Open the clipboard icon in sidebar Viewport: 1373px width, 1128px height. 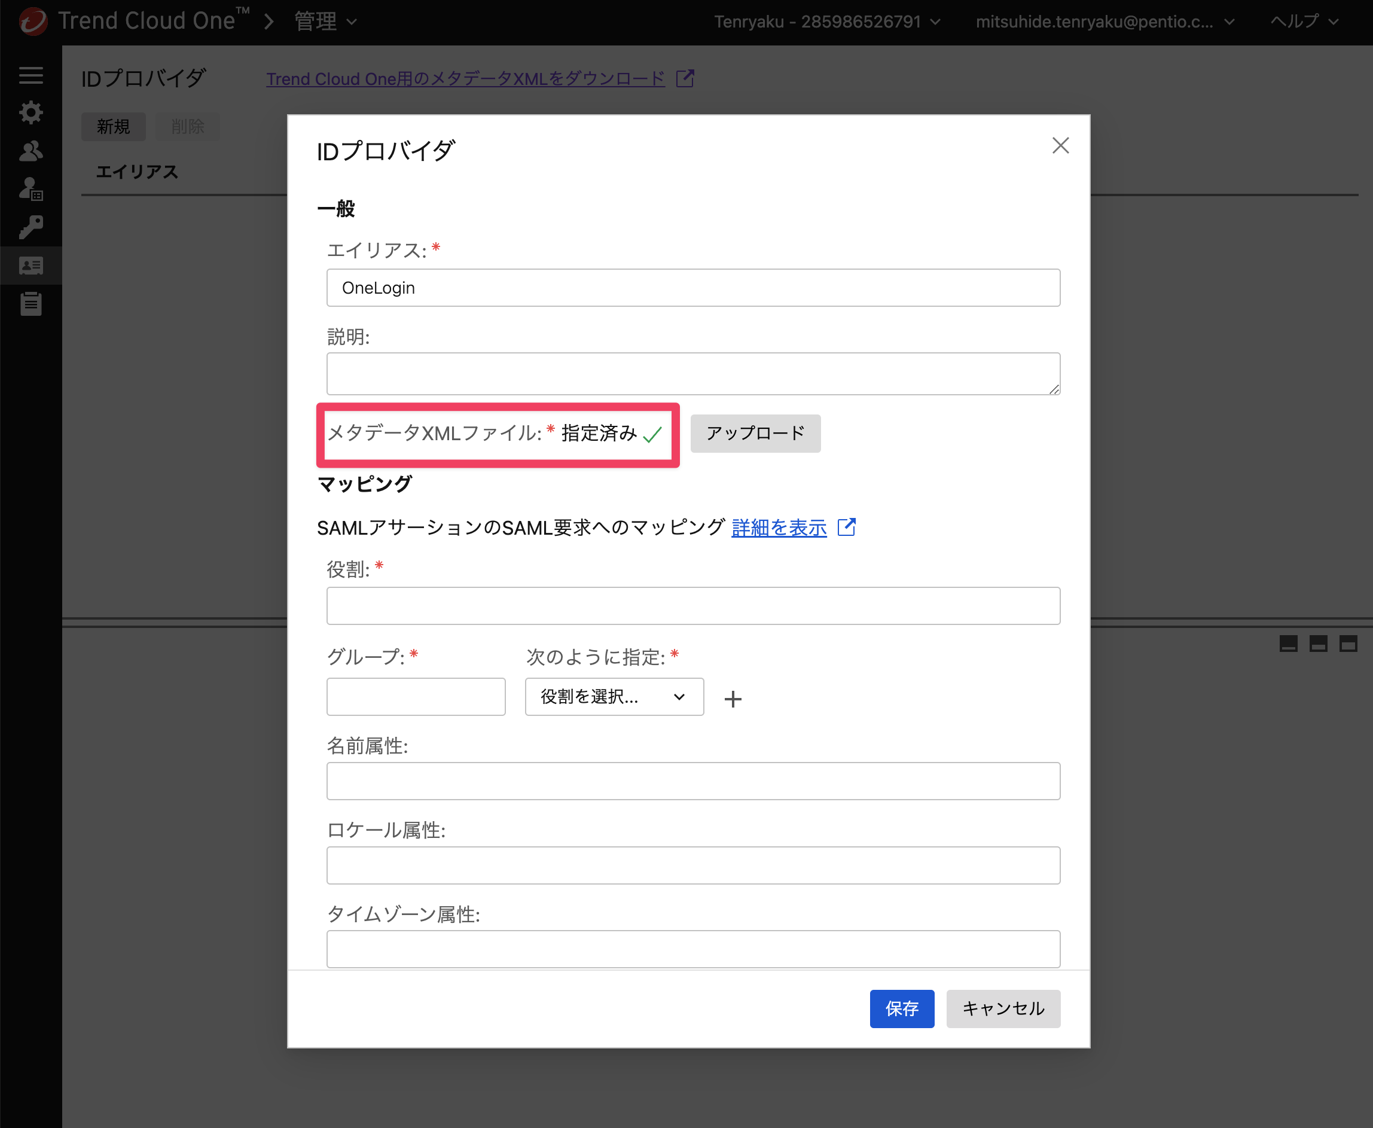(x=30, y=303)
